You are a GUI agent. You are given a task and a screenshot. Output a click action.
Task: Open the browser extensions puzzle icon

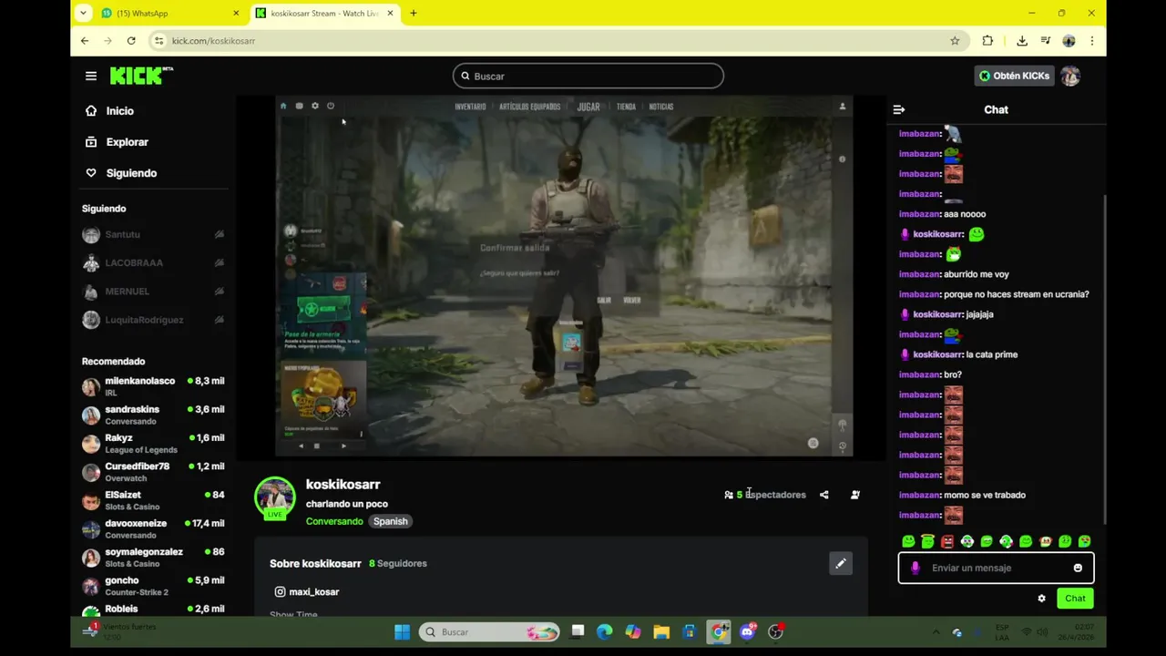click(x=987, y=41)
